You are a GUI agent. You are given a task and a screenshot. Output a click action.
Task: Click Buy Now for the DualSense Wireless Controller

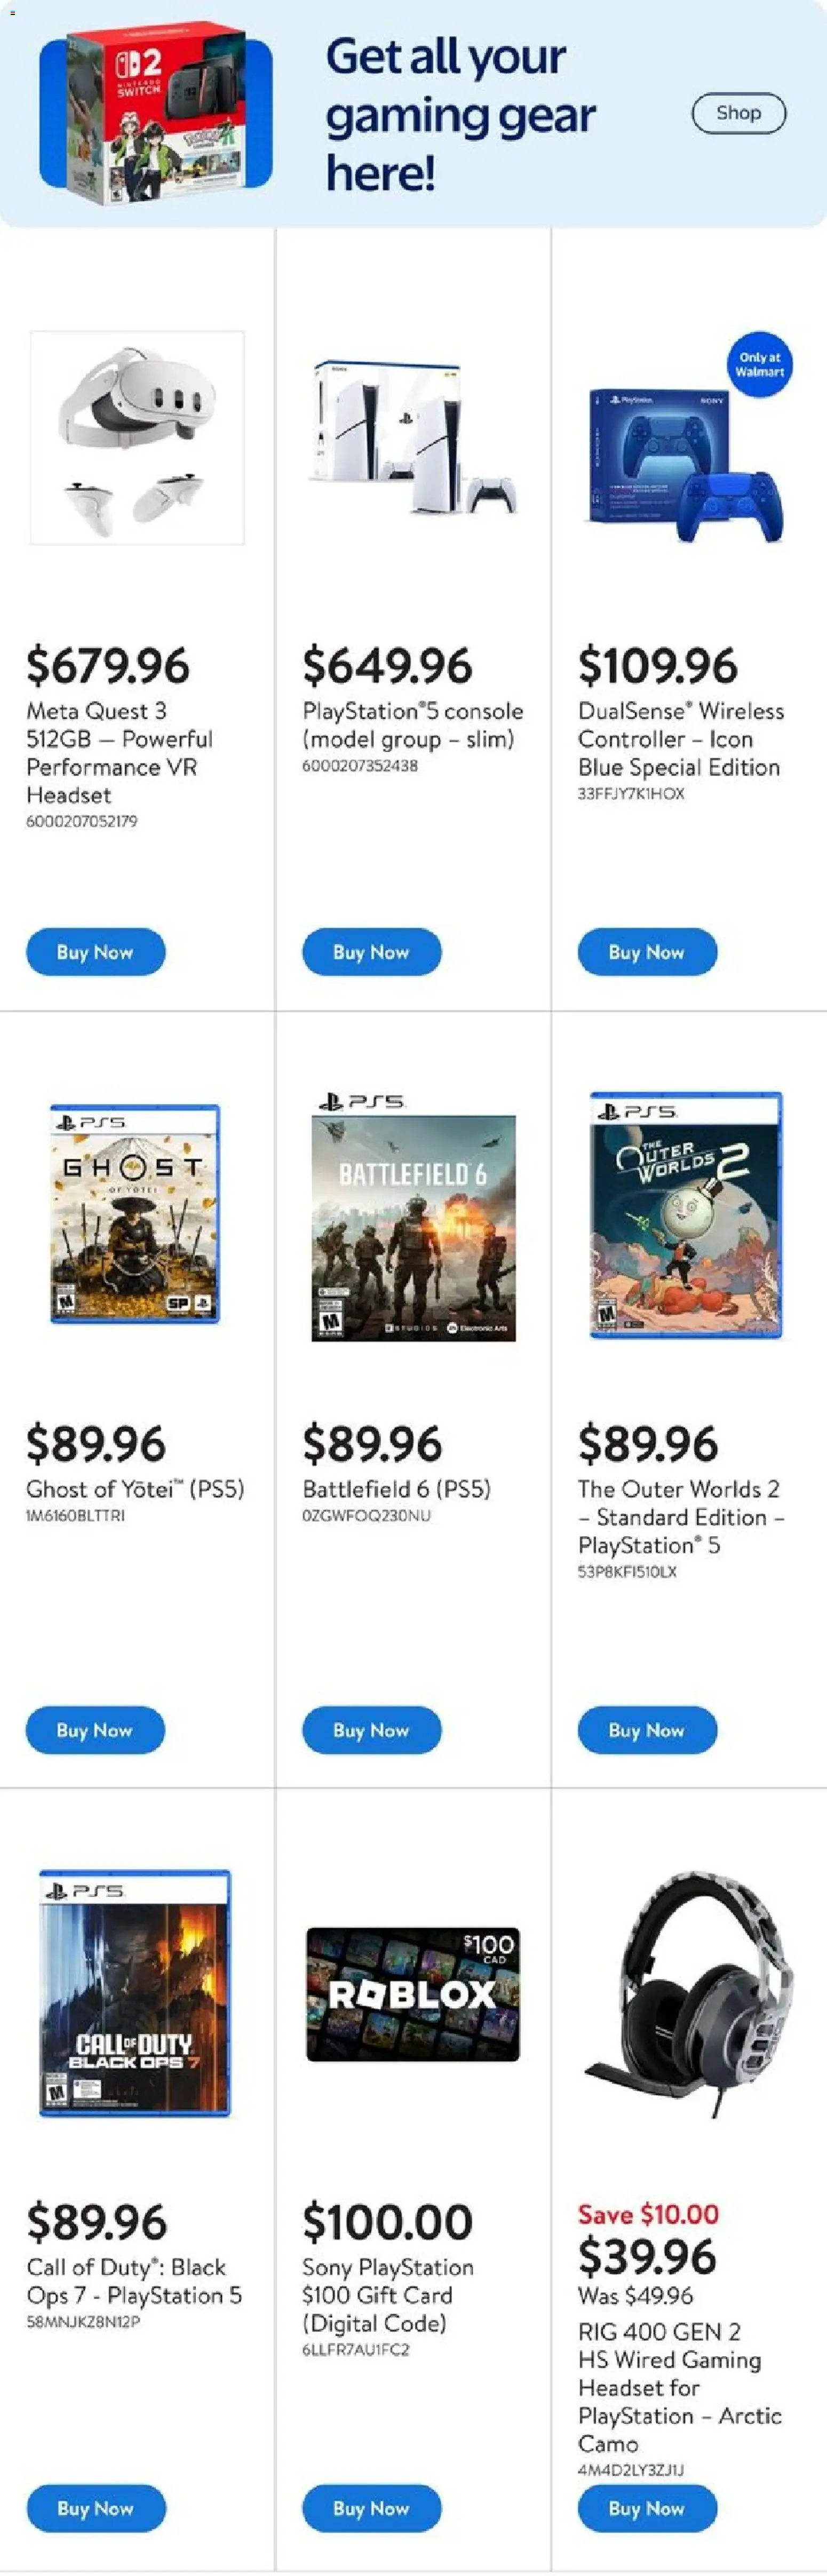coord(647,952)
